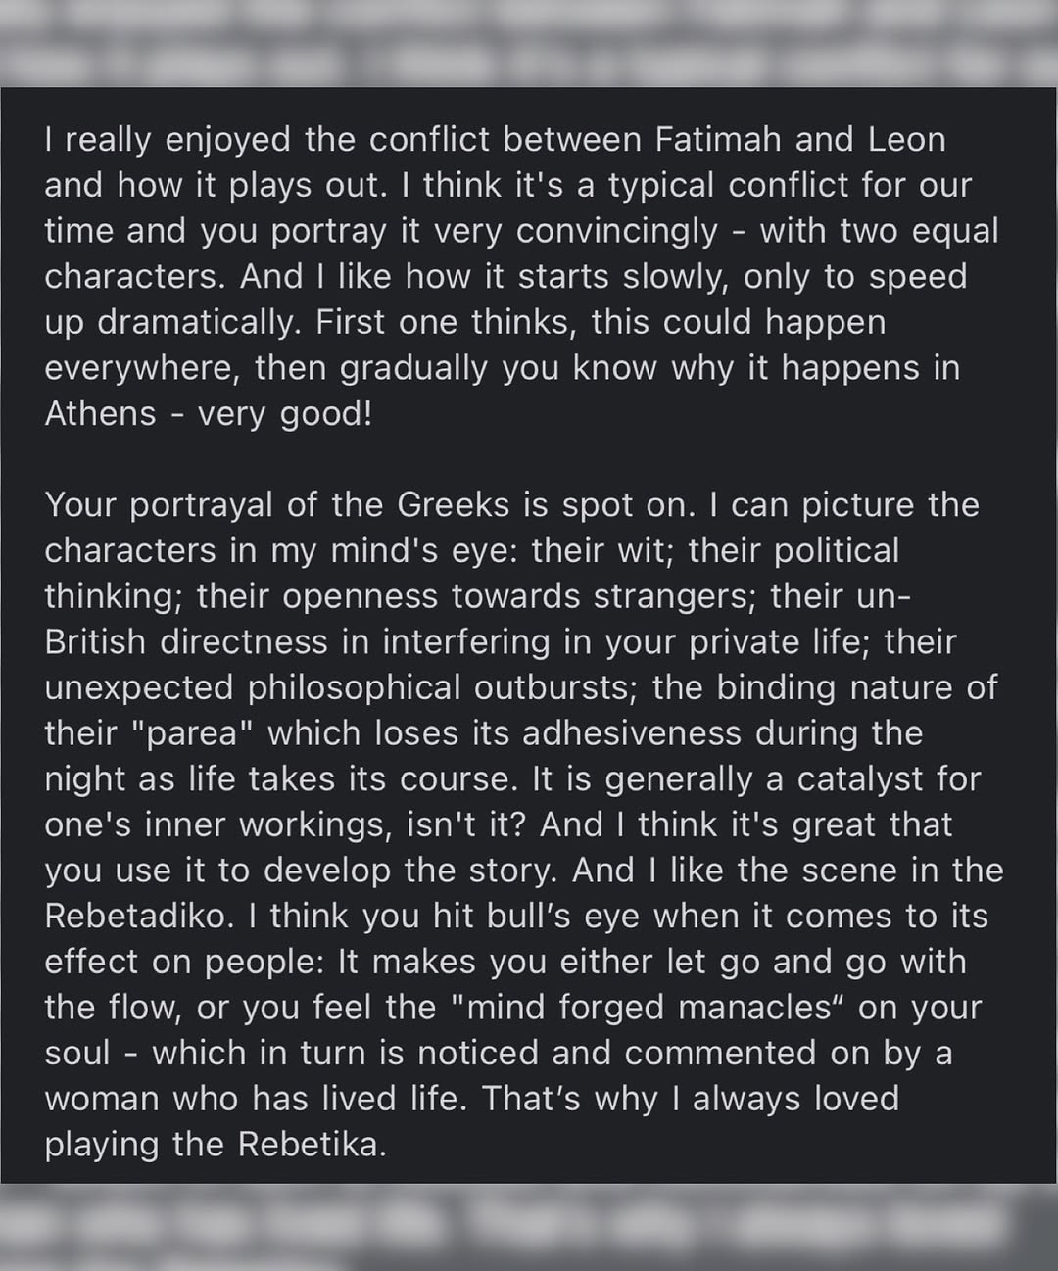Click the name "Leon" in the text
Image resolution: width=1058 pixels, height=1271 pixels.
[x=907, y=139]
